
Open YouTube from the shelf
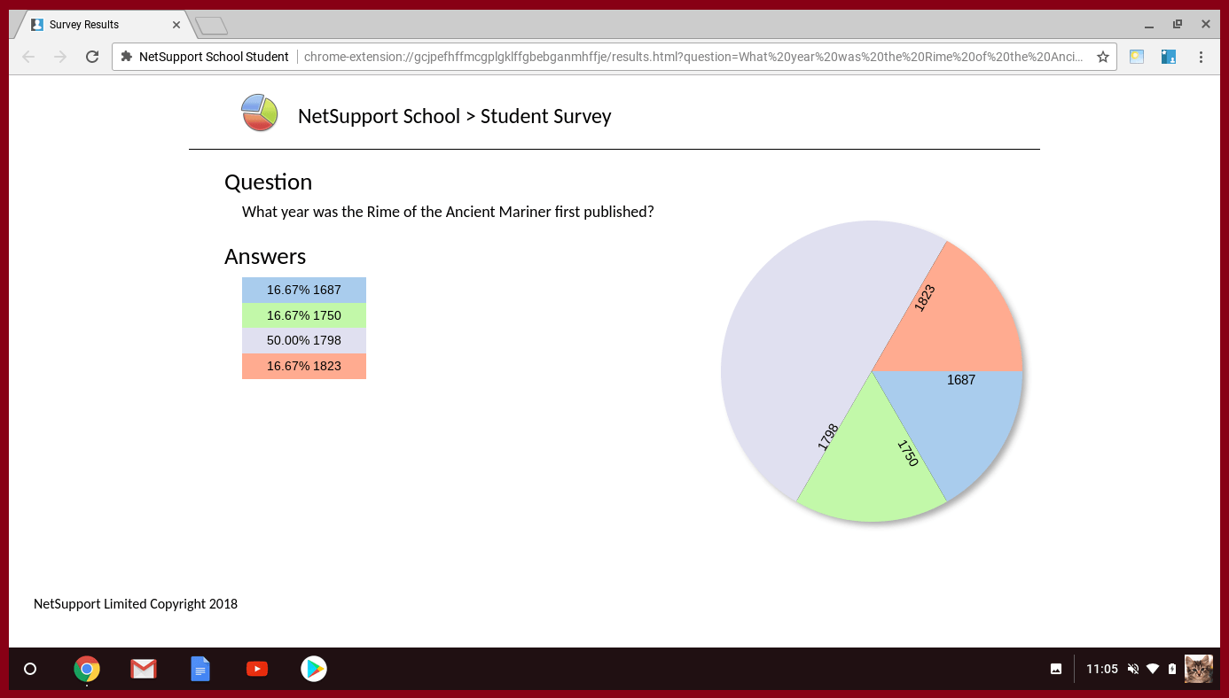tap(257, 669)
